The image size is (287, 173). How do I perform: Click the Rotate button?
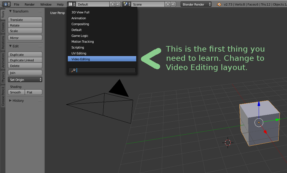pyautogui.click(x=25, y=25)
